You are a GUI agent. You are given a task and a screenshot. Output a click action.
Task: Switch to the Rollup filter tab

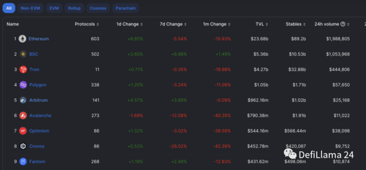[x=74, y=8]
